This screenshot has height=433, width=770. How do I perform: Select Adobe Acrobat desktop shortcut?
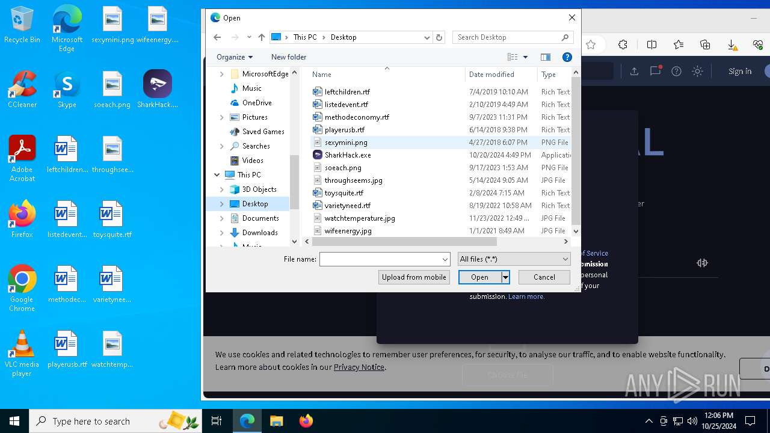(22, 158)
